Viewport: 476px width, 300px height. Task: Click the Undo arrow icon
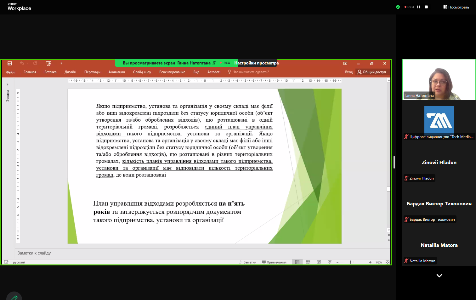(22, 63)
